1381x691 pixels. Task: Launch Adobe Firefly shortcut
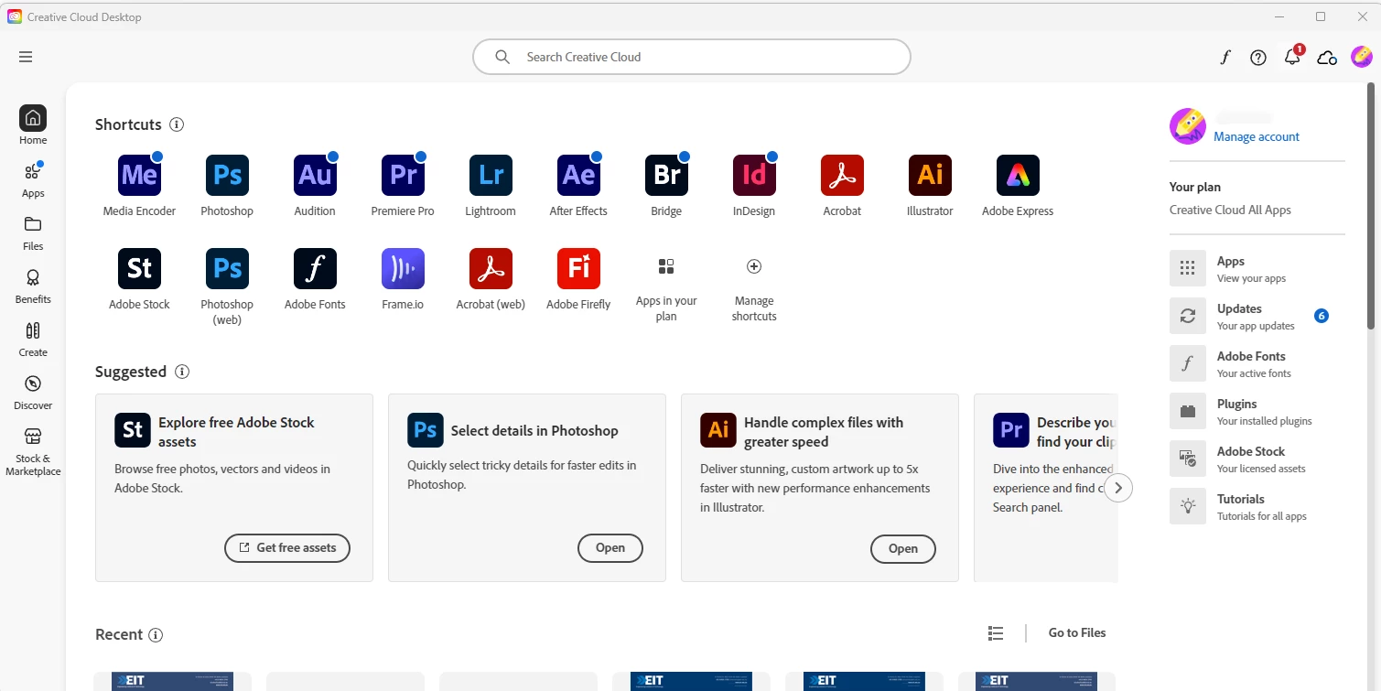tap(578, 268)
